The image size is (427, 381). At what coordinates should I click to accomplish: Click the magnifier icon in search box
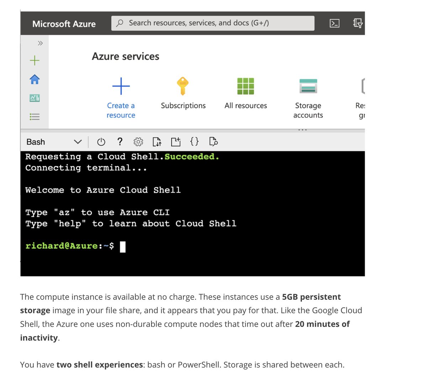pyautogui.click(x=120, y=23)
